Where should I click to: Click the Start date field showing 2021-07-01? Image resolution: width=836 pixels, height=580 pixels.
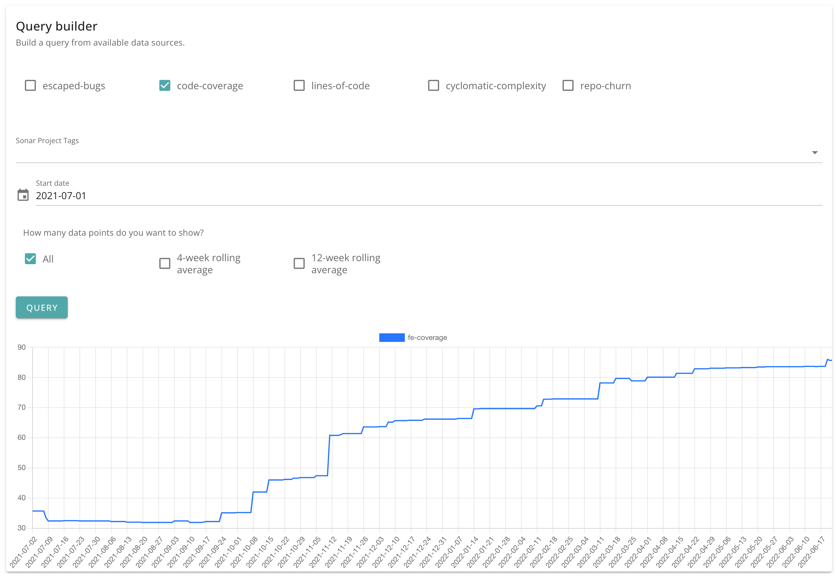tap(428, 196)
